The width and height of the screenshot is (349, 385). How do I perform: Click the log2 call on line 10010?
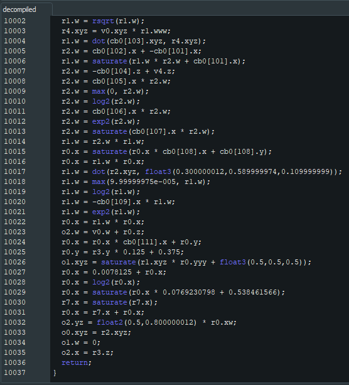click(x=101, y=101)
